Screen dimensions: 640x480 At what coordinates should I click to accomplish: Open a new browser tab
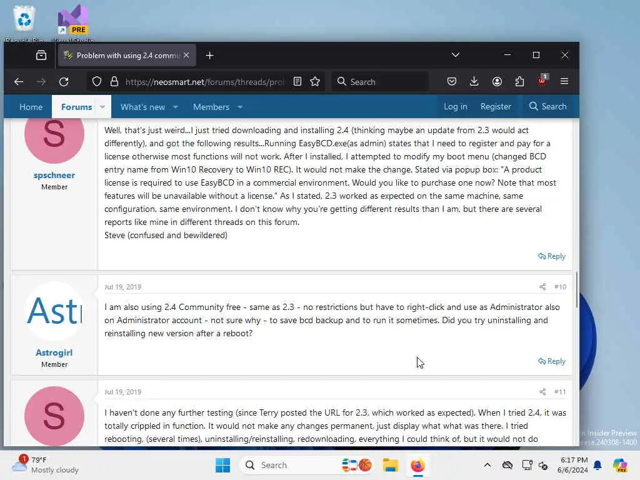209,56
